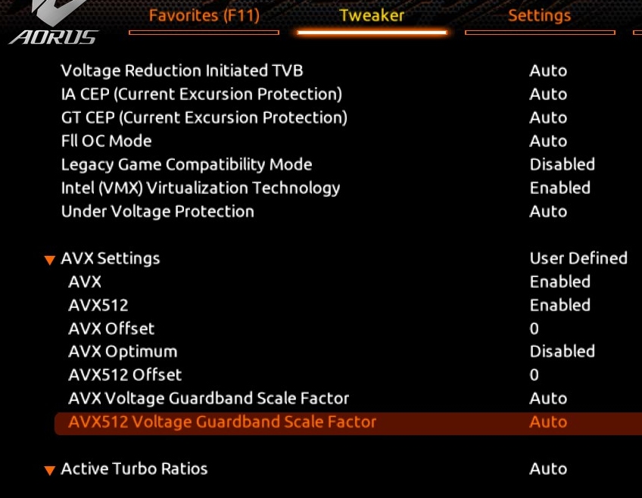Viewport: 642px width, 498px height.
Task: Click the AORUS logo icon
Action: click(53, 24)
